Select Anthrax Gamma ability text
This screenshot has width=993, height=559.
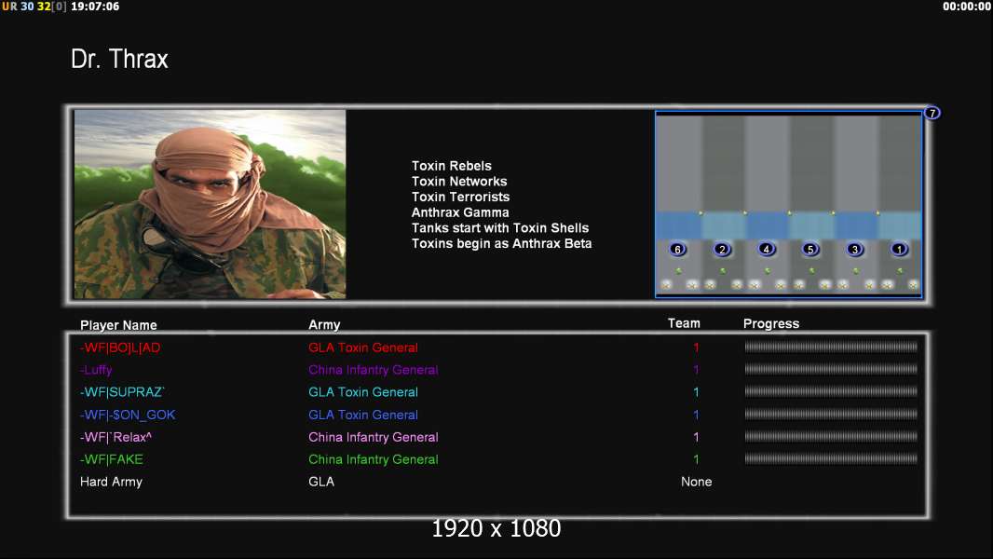coord(460,212)
